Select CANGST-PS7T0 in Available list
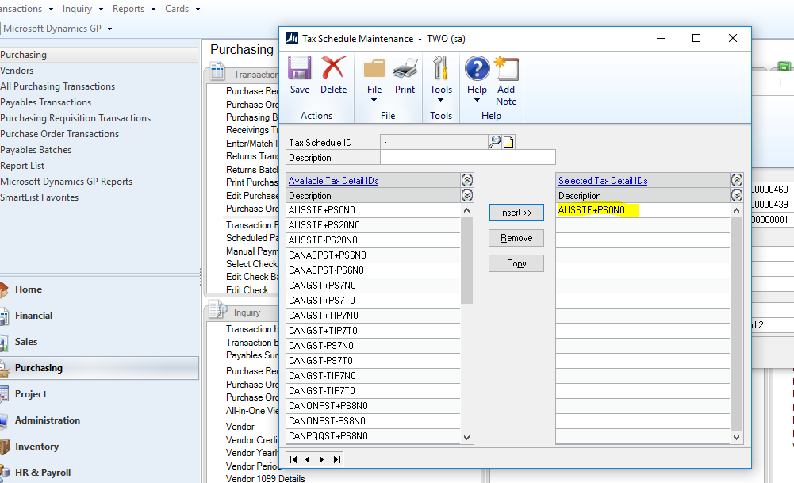Image resolution: width=794 pixels, height=483 pixels. (373, 361)
